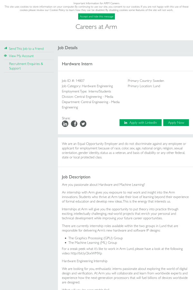
Task: Click the paper plane icon in sidebar
Action: 5,48
